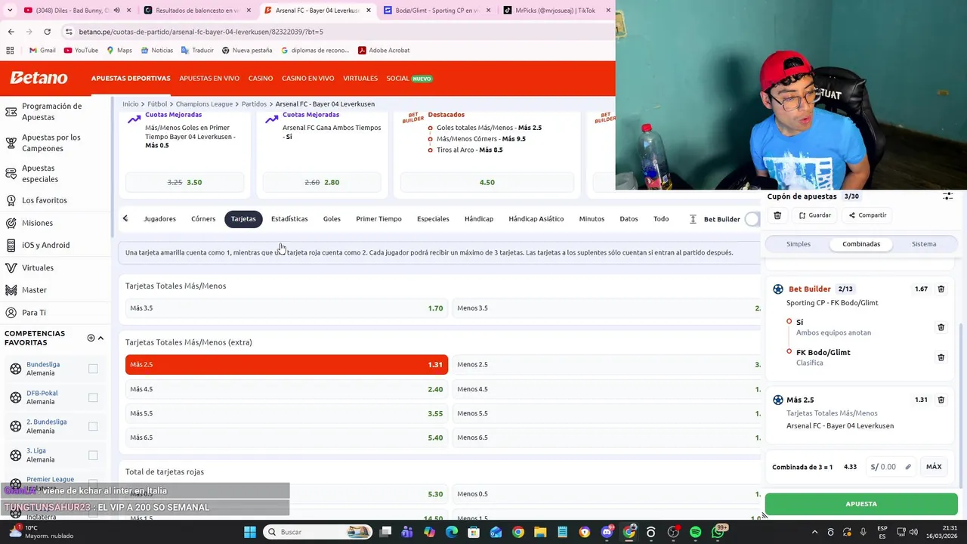This screenshot has width=967, height=544.
Task: Click Windows taskbar Buscar search box
Action: tap(318, 532)
